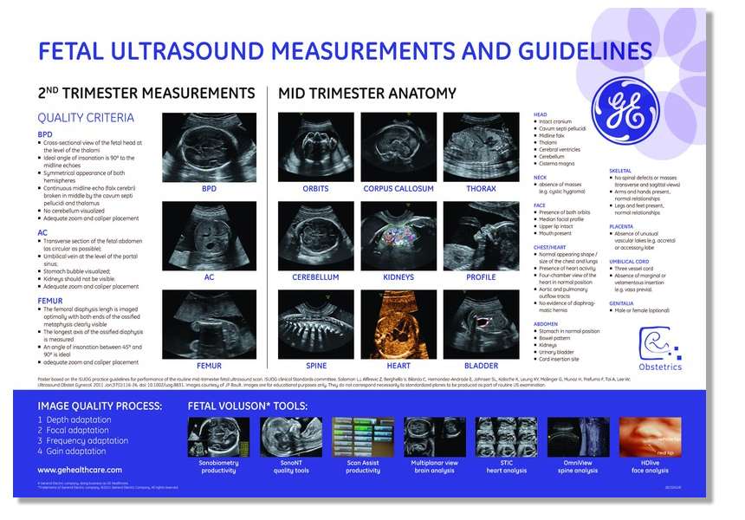Select the ORBITS ultrasound image
Image resolution: width=745 pixels, height=520 pixels.
(x=316, y=146)
